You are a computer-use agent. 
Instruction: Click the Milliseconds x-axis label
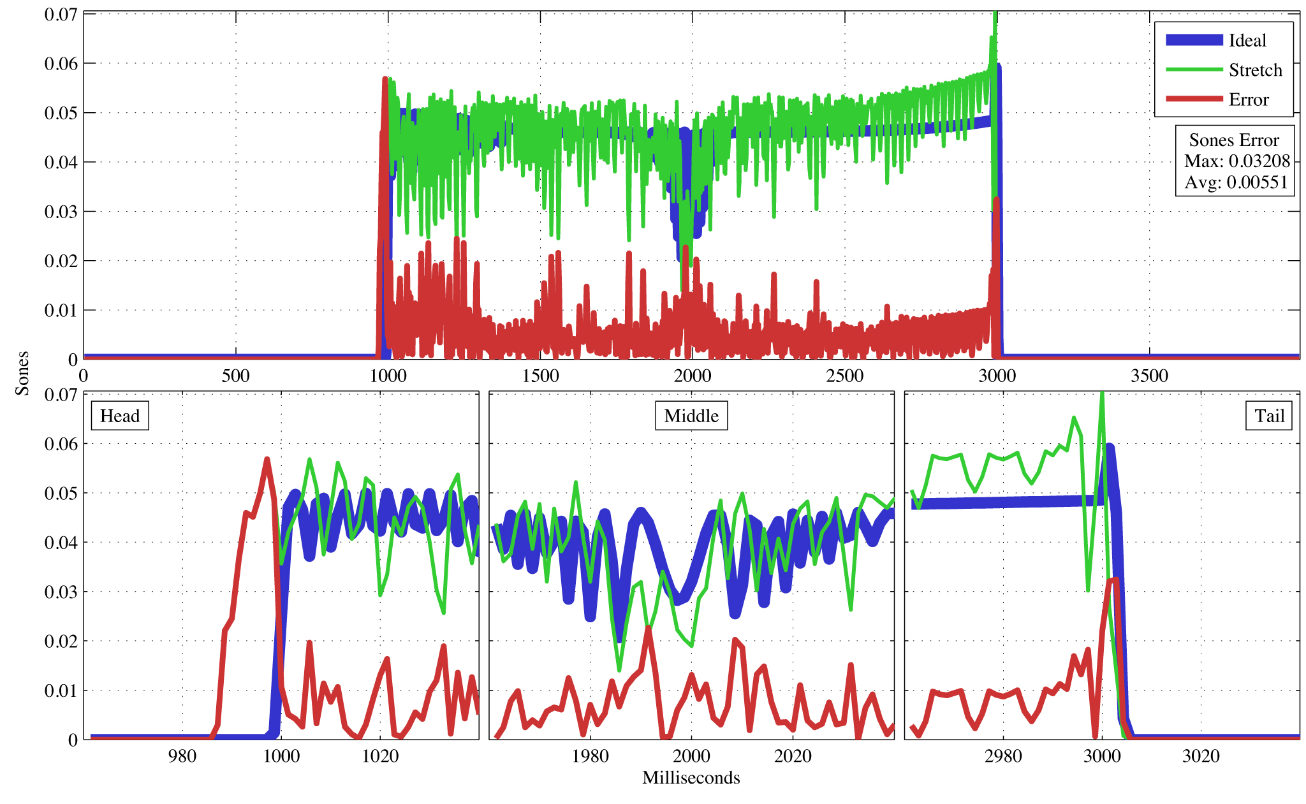(691, 778)
